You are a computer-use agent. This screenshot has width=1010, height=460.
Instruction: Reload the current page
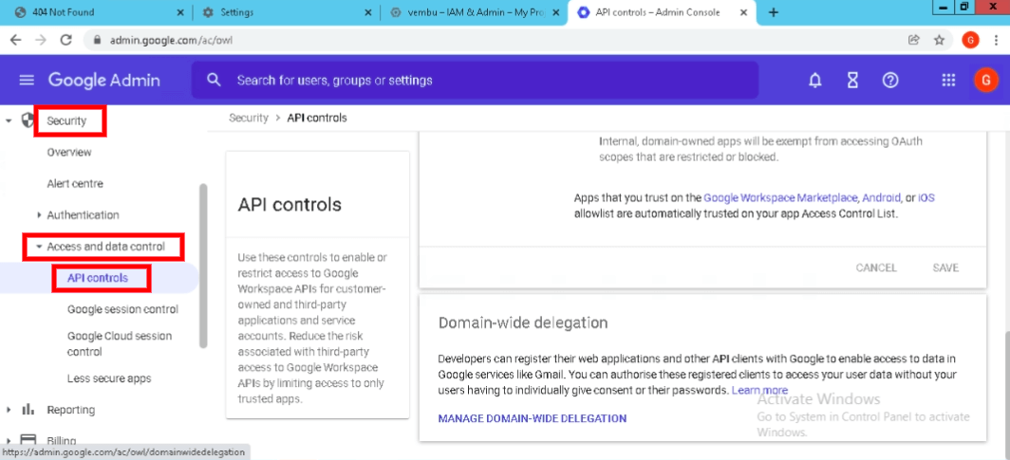coord(65,40)
